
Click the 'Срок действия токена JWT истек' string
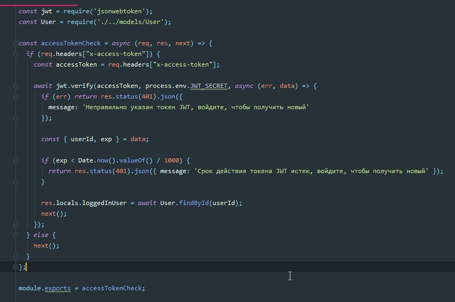(311, 171)
